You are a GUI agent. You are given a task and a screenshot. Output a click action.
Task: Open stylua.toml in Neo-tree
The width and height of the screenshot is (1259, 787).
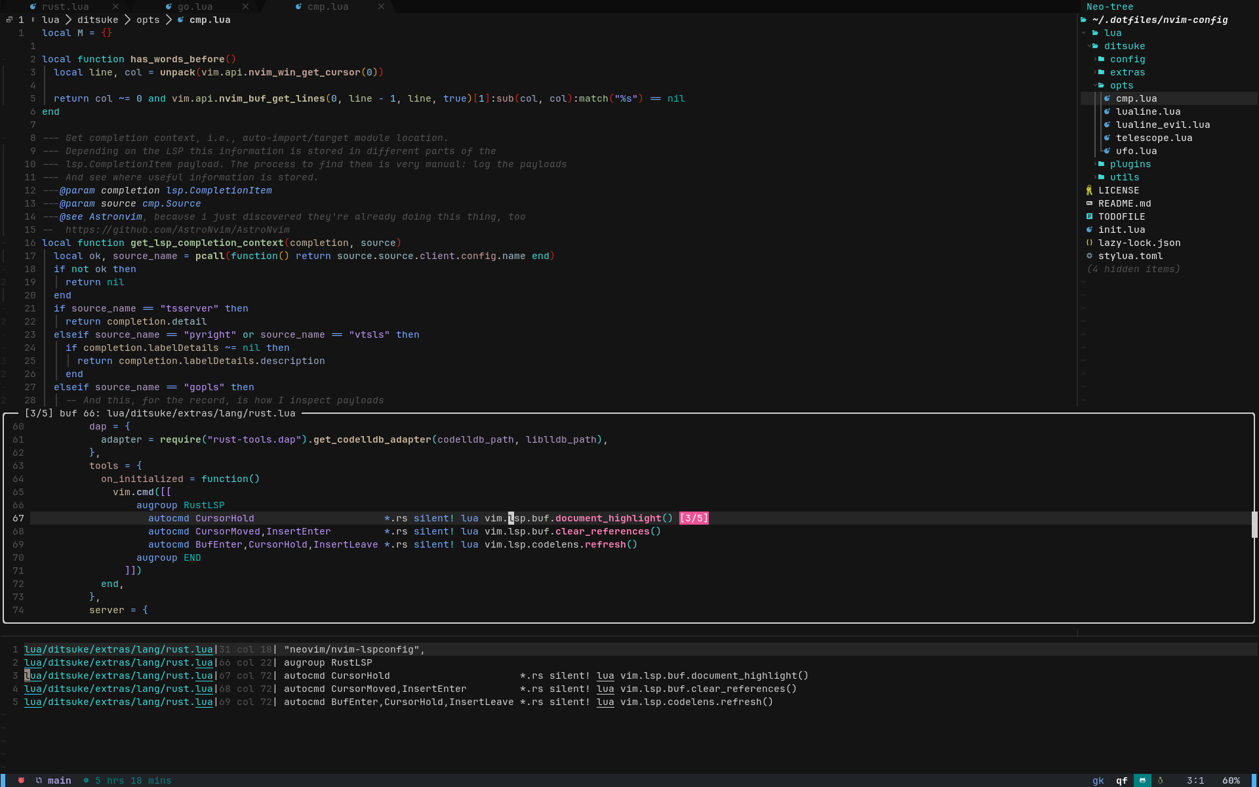1130,256
